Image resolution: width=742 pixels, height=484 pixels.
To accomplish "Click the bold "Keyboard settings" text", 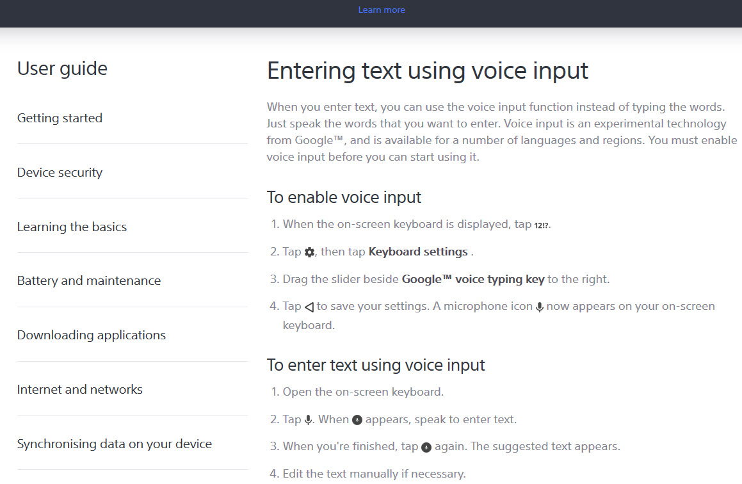I will pyautogui.click(x=418, y=252).
